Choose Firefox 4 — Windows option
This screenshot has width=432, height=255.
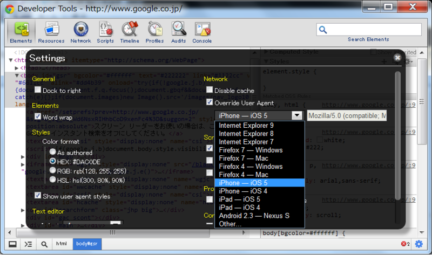pos(260,167)
